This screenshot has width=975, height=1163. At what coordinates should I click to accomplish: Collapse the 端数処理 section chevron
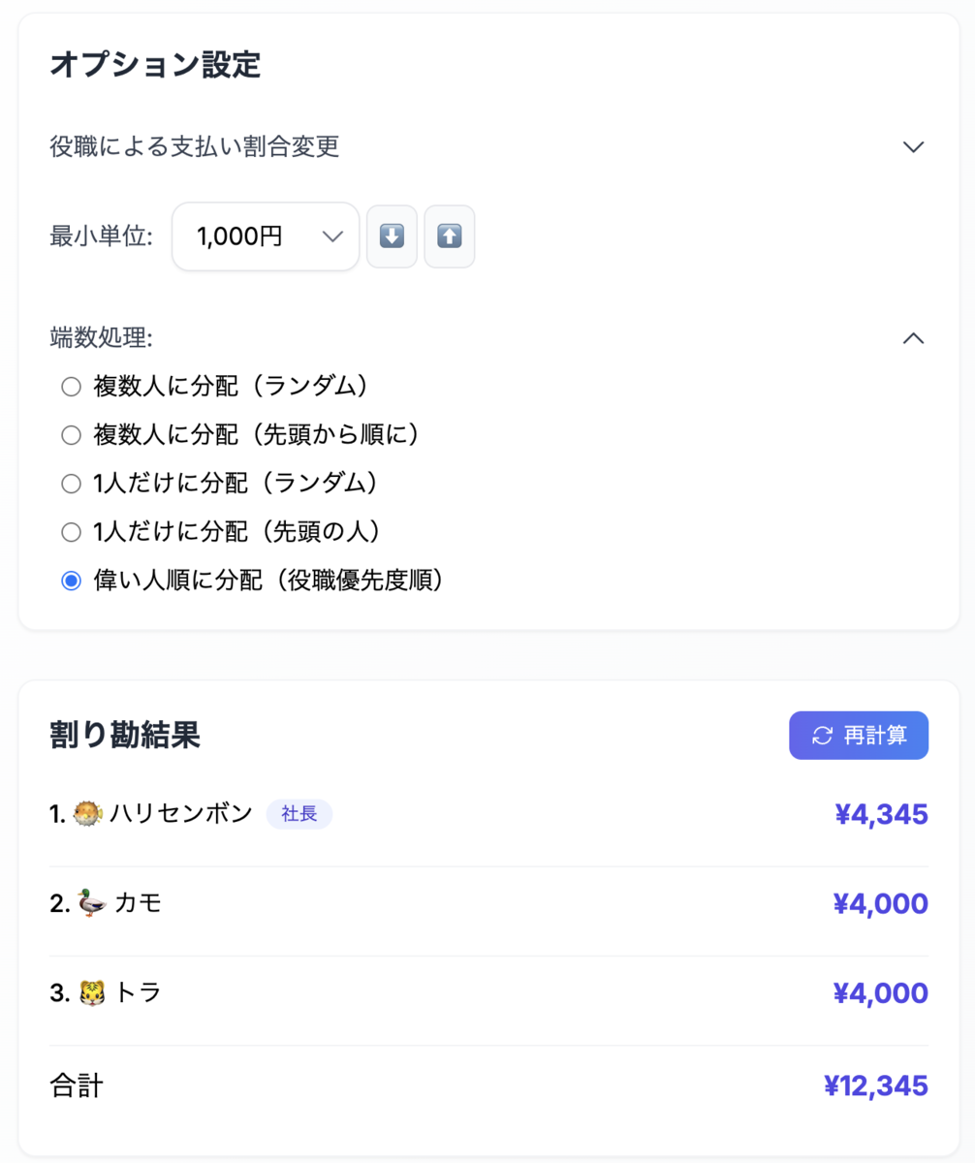click(913, 338)
